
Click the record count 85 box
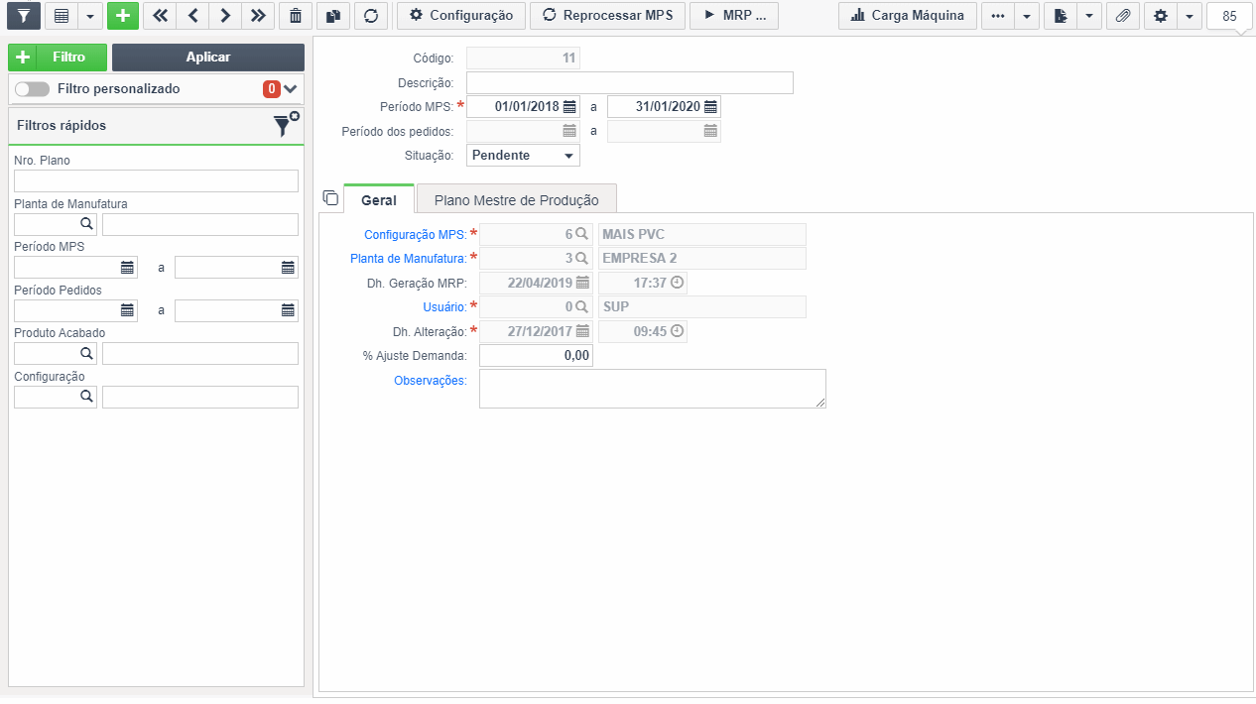point(1229,16)
